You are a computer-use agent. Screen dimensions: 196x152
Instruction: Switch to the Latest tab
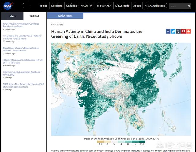point(12,16)
